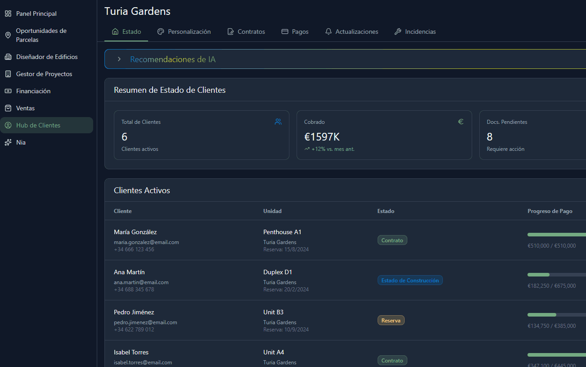Click the Turia Gardens page title
Screen dimensions: 586x367
137,11
